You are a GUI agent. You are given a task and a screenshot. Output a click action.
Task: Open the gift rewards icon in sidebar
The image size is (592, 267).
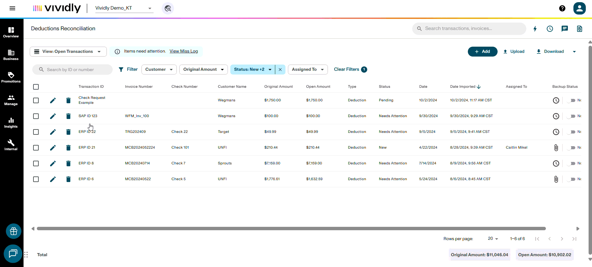[14, 231]
